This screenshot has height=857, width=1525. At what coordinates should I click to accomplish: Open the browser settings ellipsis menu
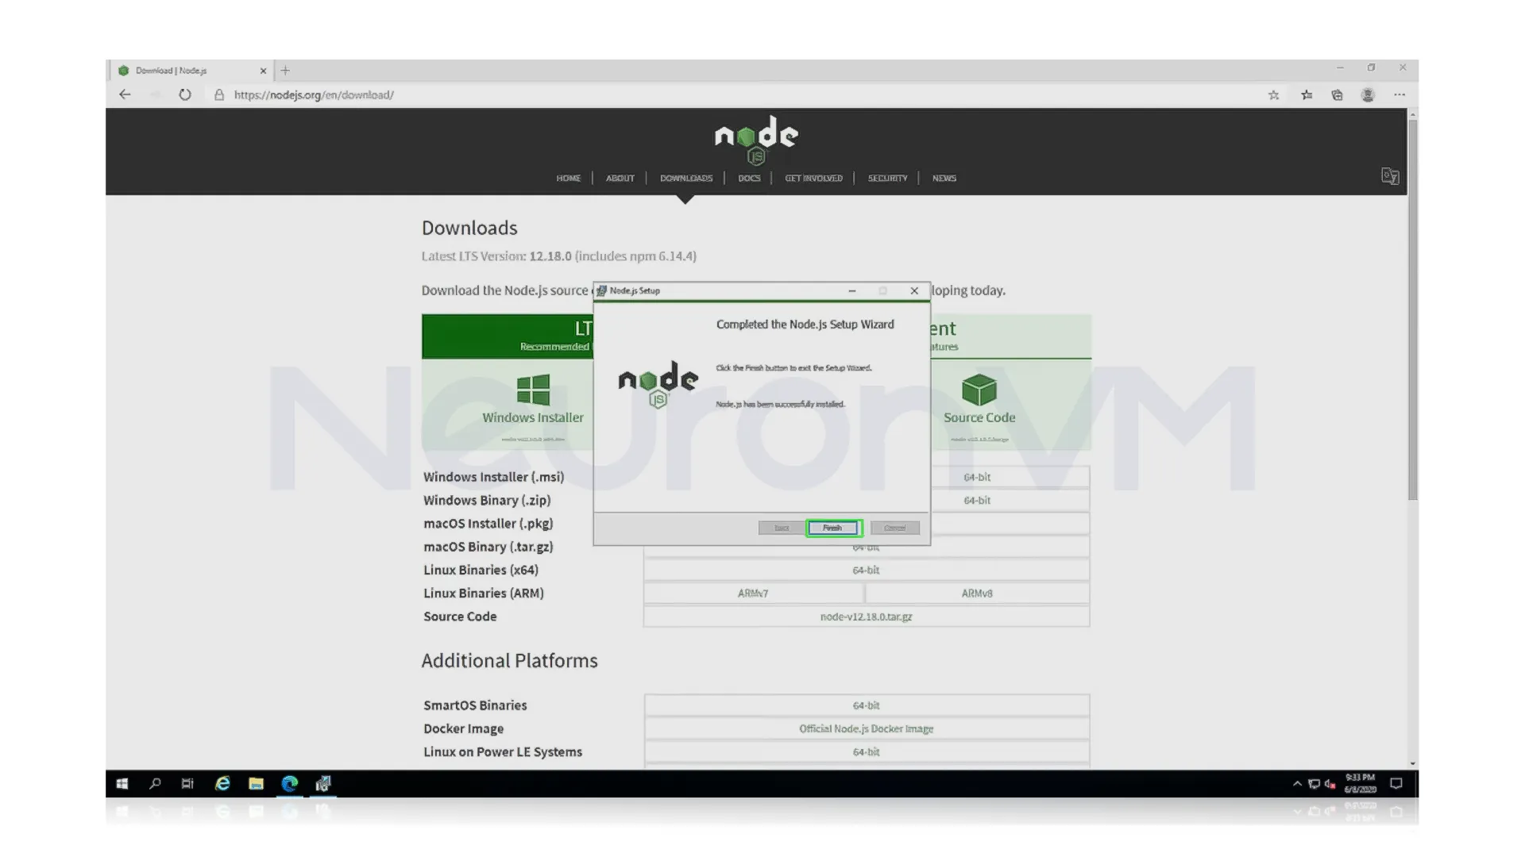tap(1400, 94)
